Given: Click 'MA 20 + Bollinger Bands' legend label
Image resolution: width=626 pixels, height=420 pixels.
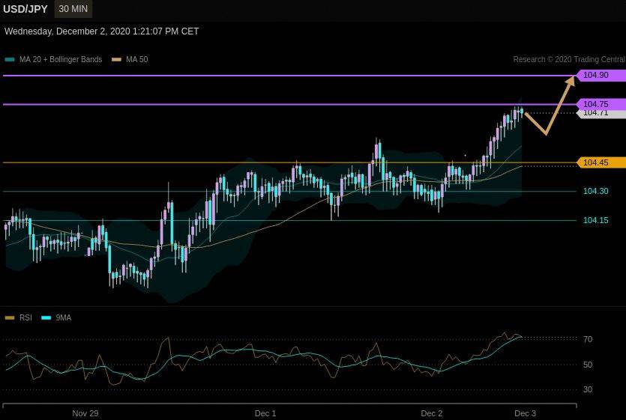Looking at the screenshot, I should (61, 59).
